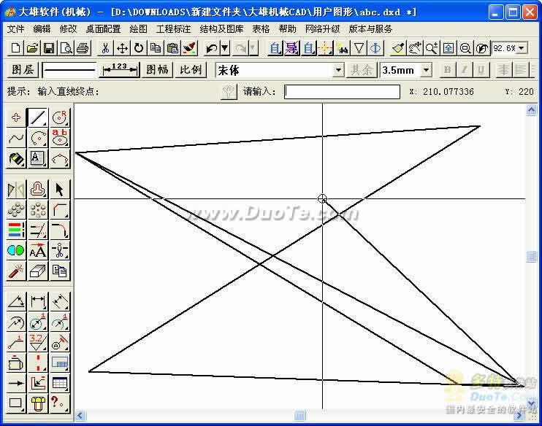Click the printer icon
Image resolution: width=542 pixels, height=426 pixels.
(83, 48)
